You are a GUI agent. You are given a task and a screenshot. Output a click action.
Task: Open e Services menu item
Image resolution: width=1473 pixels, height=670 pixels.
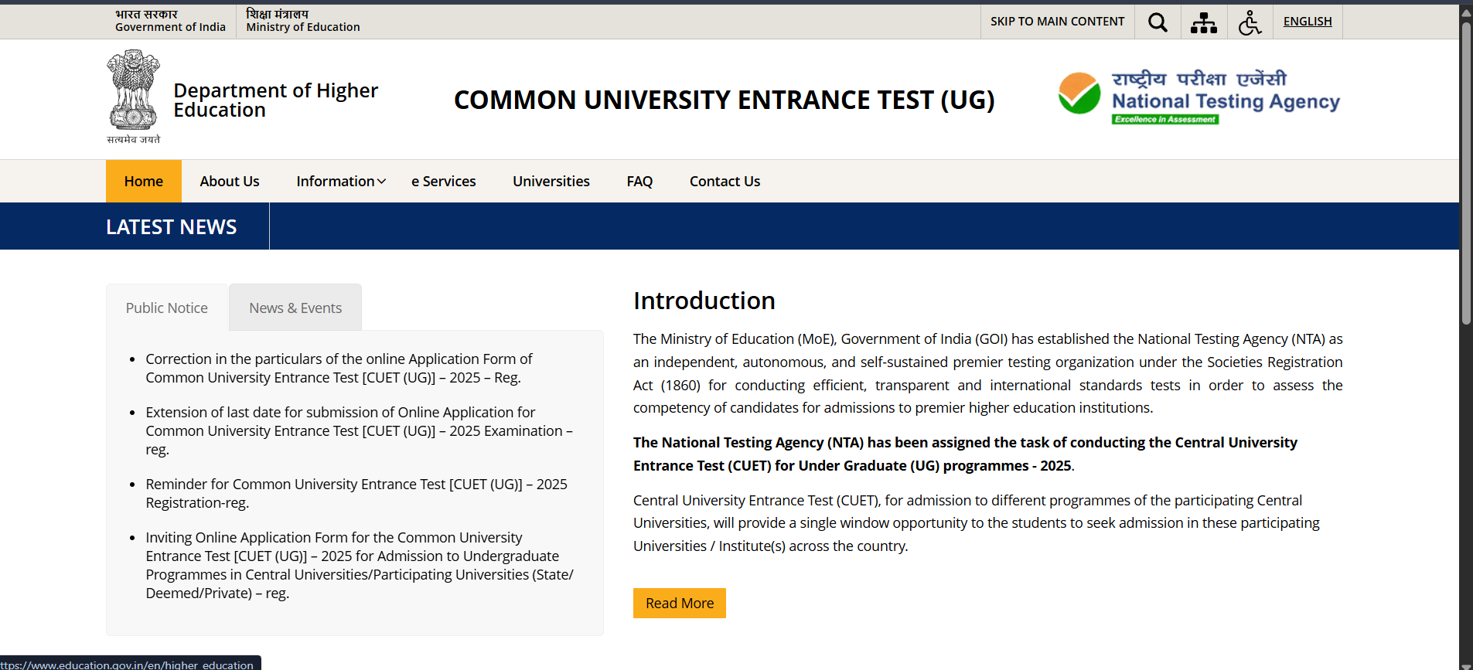444,181
